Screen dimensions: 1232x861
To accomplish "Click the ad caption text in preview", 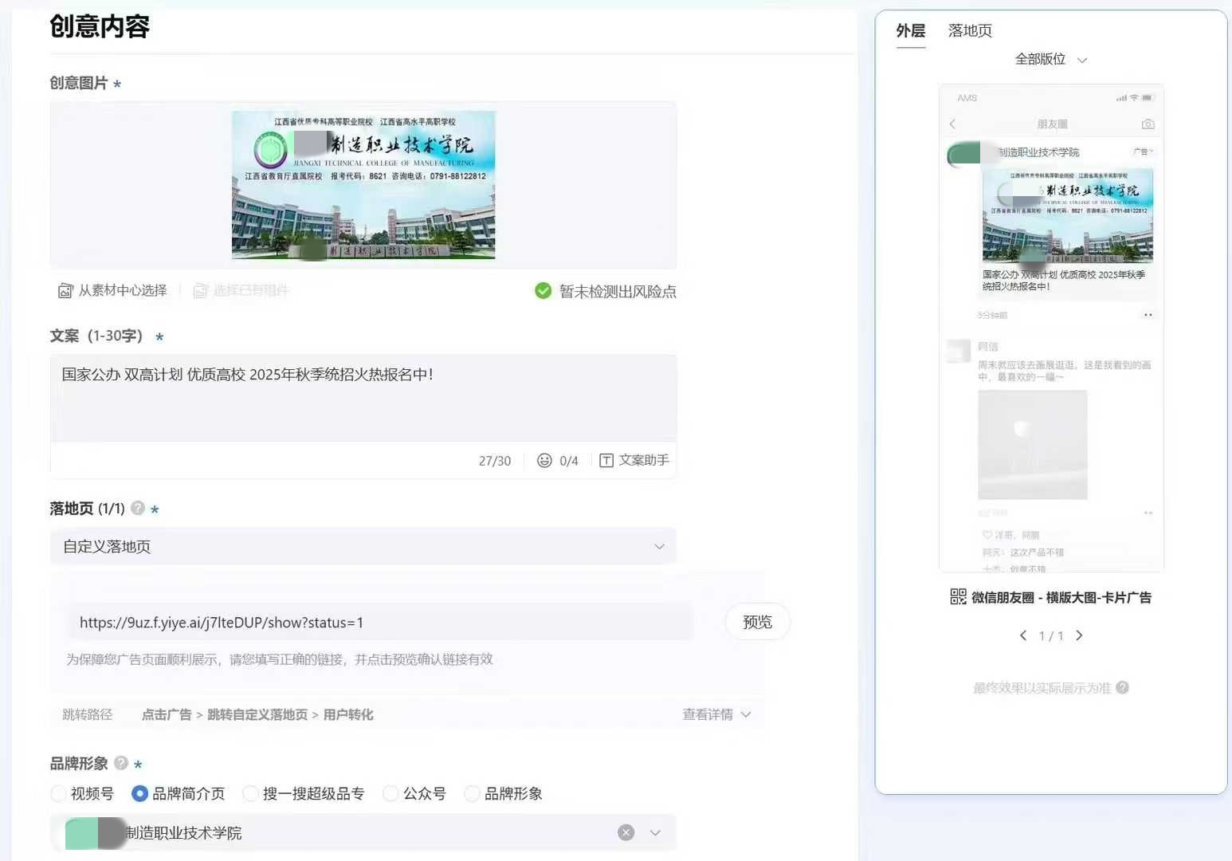I will tap(1064, 280).
